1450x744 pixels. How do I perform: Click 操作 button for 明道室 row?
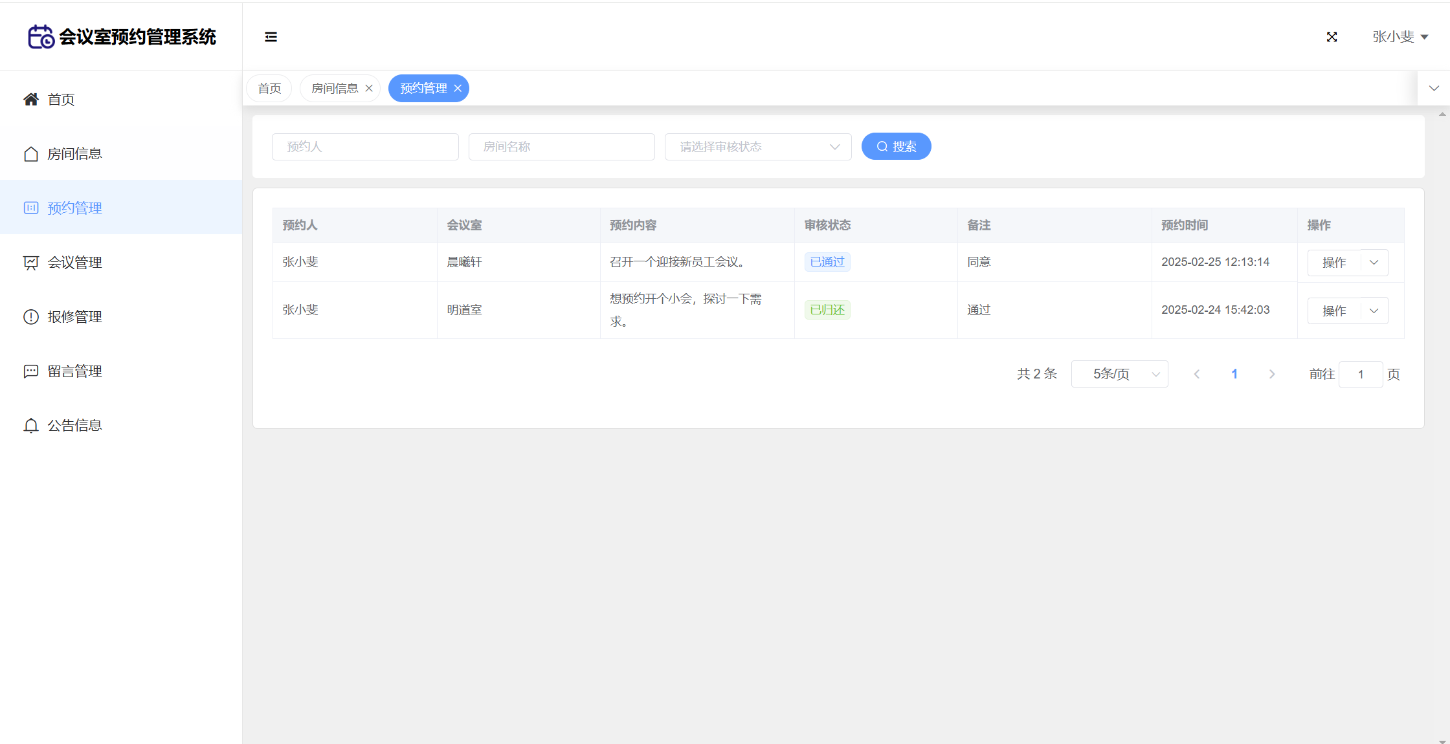tap(1334, 311)
